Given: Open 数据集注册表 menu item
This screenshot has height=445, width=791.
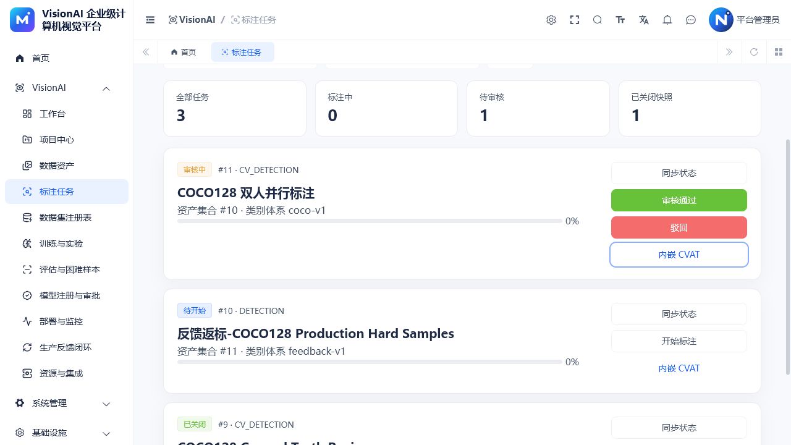Looking at the screenshot, I should pyautogui.click(x=67, y=218).
